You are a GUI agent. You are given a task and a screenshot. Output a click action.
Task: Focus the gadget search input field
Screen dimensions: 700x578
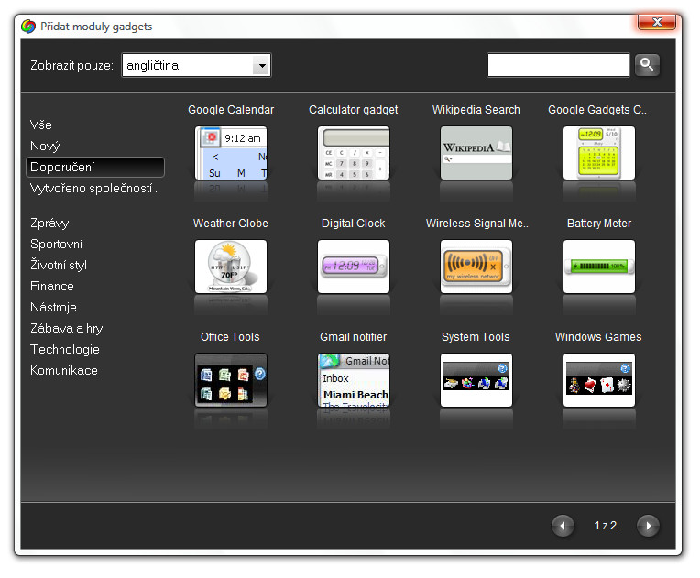[x=558, y=65]
